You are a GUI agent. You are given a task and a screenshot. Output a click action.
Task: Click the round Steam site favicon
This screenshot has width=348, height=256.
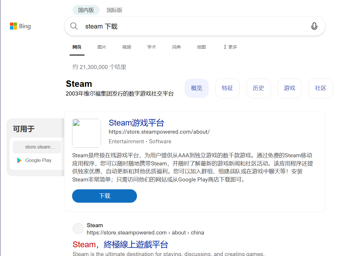[78, 229]
